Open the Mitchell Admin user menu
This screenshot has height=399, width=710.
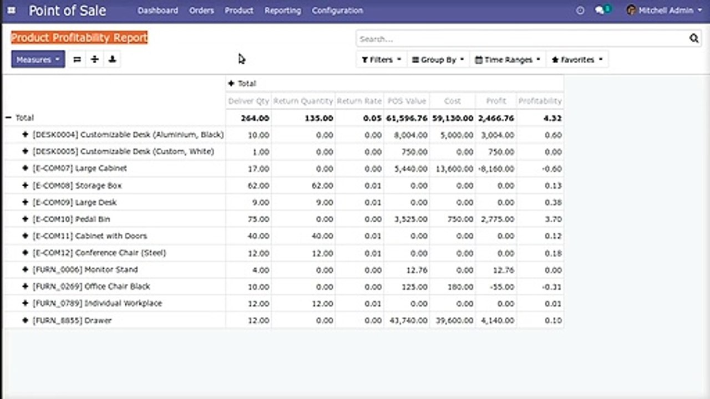pos(664,11)
